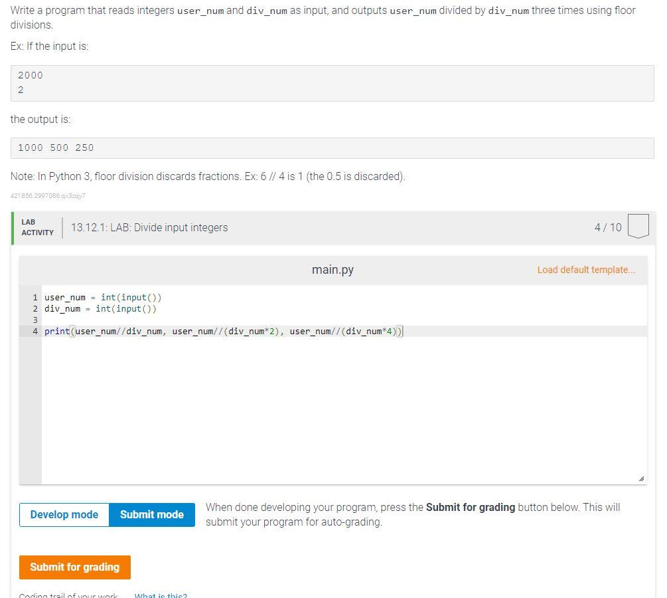
Task: Switch to Develop mode
Action: coord(64,514)
